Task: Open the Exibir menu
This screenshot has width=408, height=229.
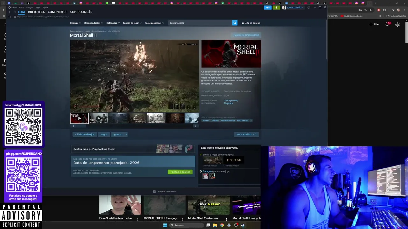Action: coord(22,7)
